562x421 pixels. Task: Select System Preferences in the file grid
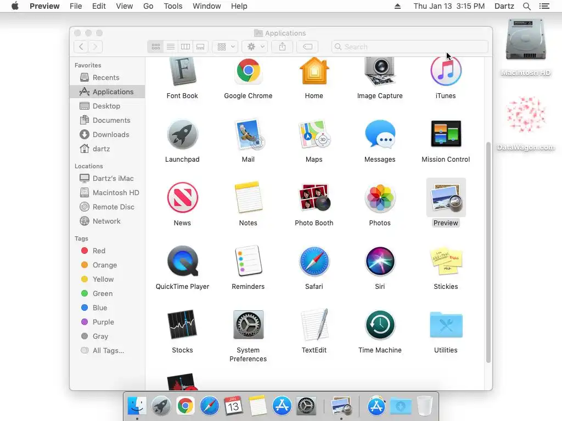click(248, 325)
